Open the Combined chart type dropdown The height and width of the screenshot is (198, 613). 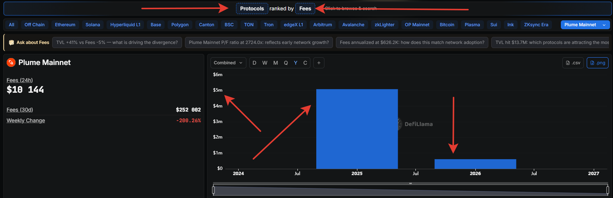pyautogui.click(x=228, y=63)
